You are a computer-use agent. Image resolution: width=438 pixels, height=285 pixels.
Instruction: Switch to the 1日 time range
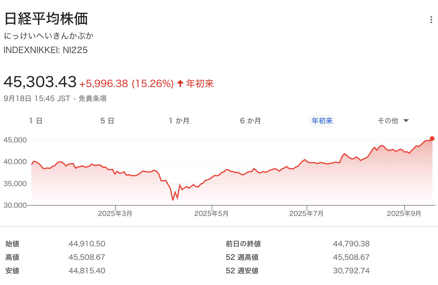(36, 121)
